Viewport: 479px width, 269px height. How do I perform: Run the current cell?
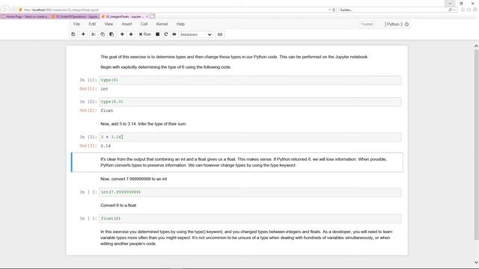tap(145, 34)
